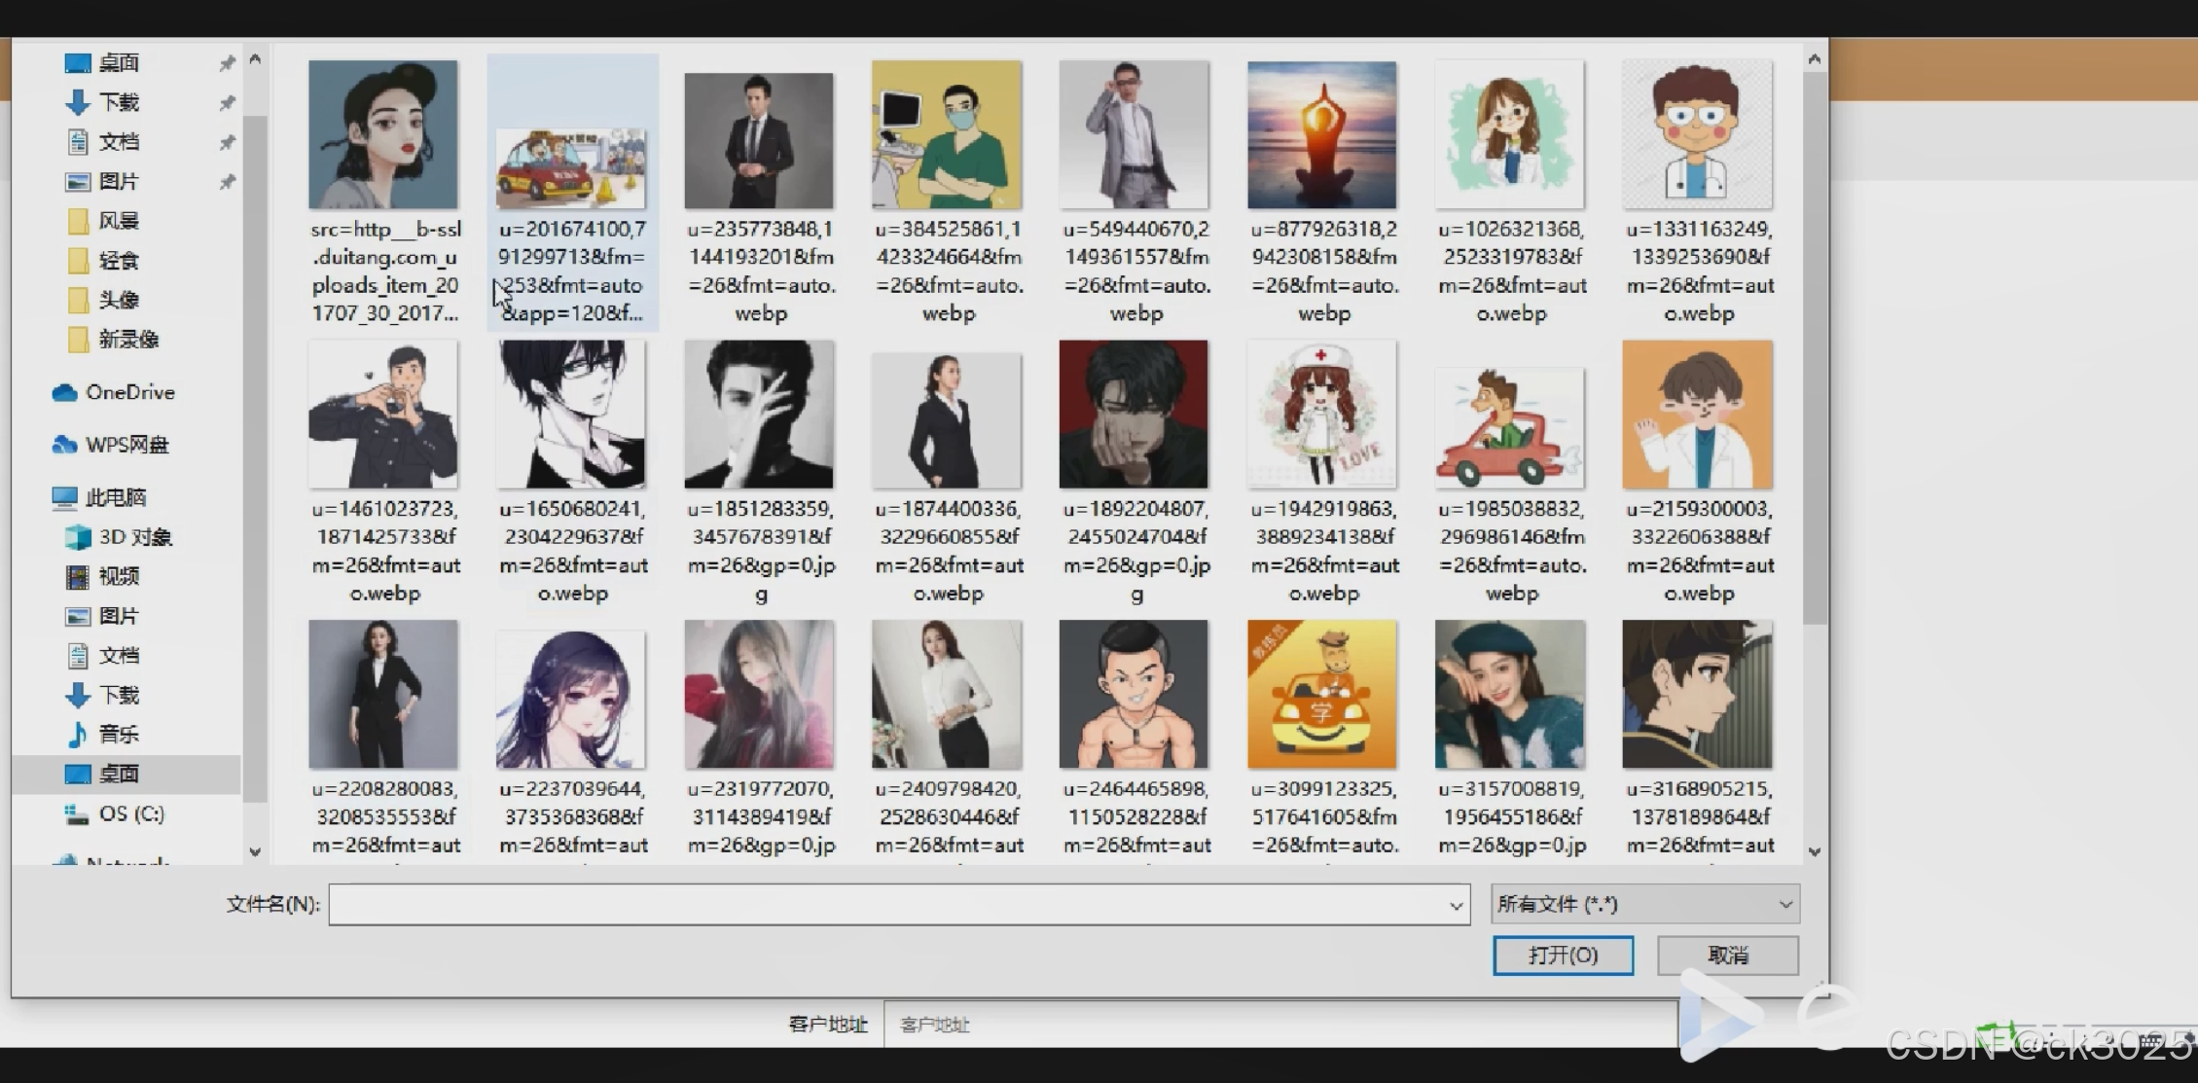Select the OS (C:) drive icon
Viewport: 2198px width, 1083px height.
(78, 813)
